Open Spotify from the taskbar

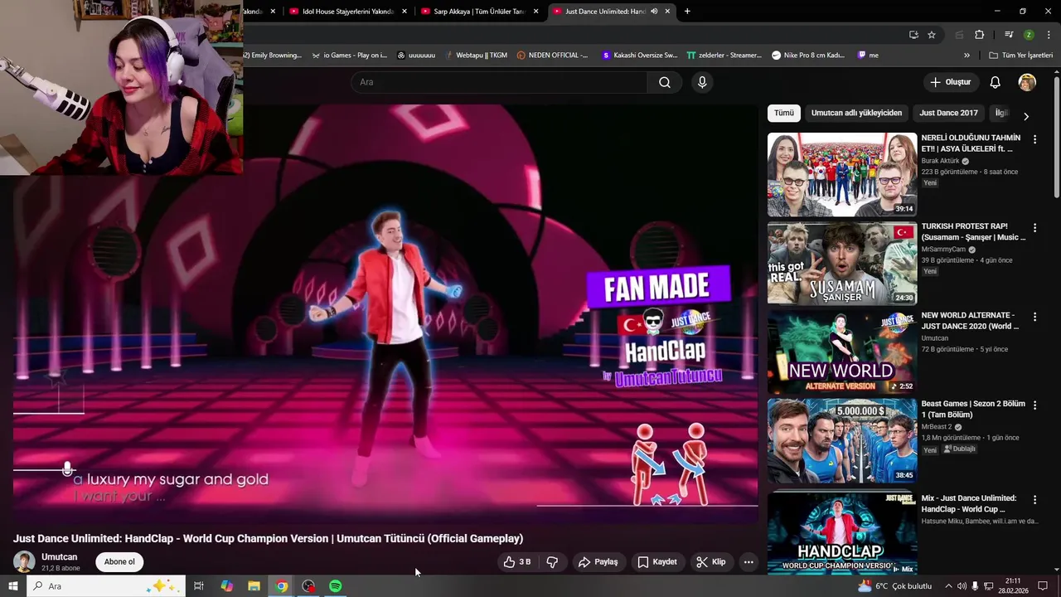tap(336, 586)
